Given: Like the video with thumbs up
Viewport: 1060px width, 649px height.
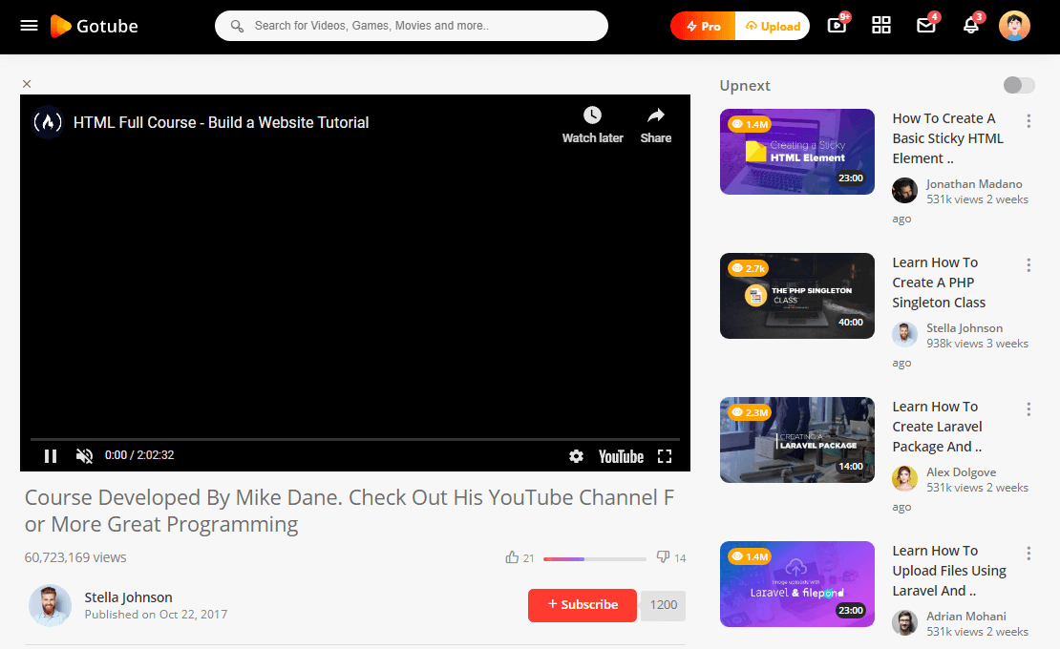Looking at the screenshot, I should click(513, 557).
